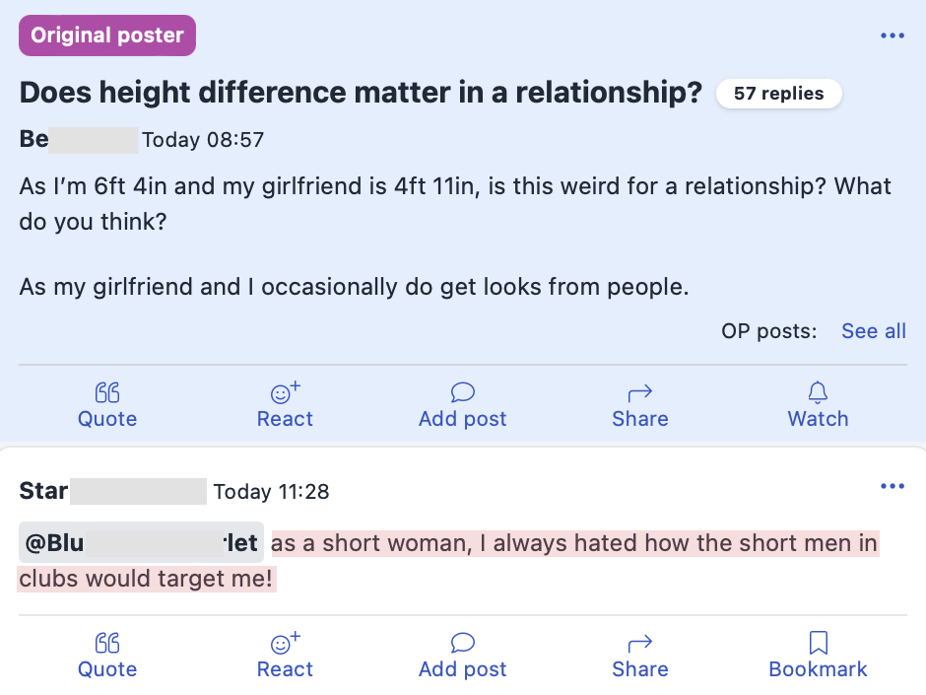Open the three-dot menu on the original post

point(893,35)
